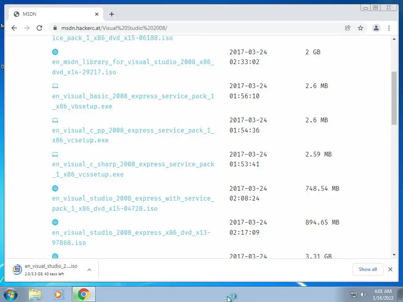Image resolution: width=403 pixels, height=302 pixels.
Task: Click the 748.54 MB size value
Action: (x=322, y=188)
